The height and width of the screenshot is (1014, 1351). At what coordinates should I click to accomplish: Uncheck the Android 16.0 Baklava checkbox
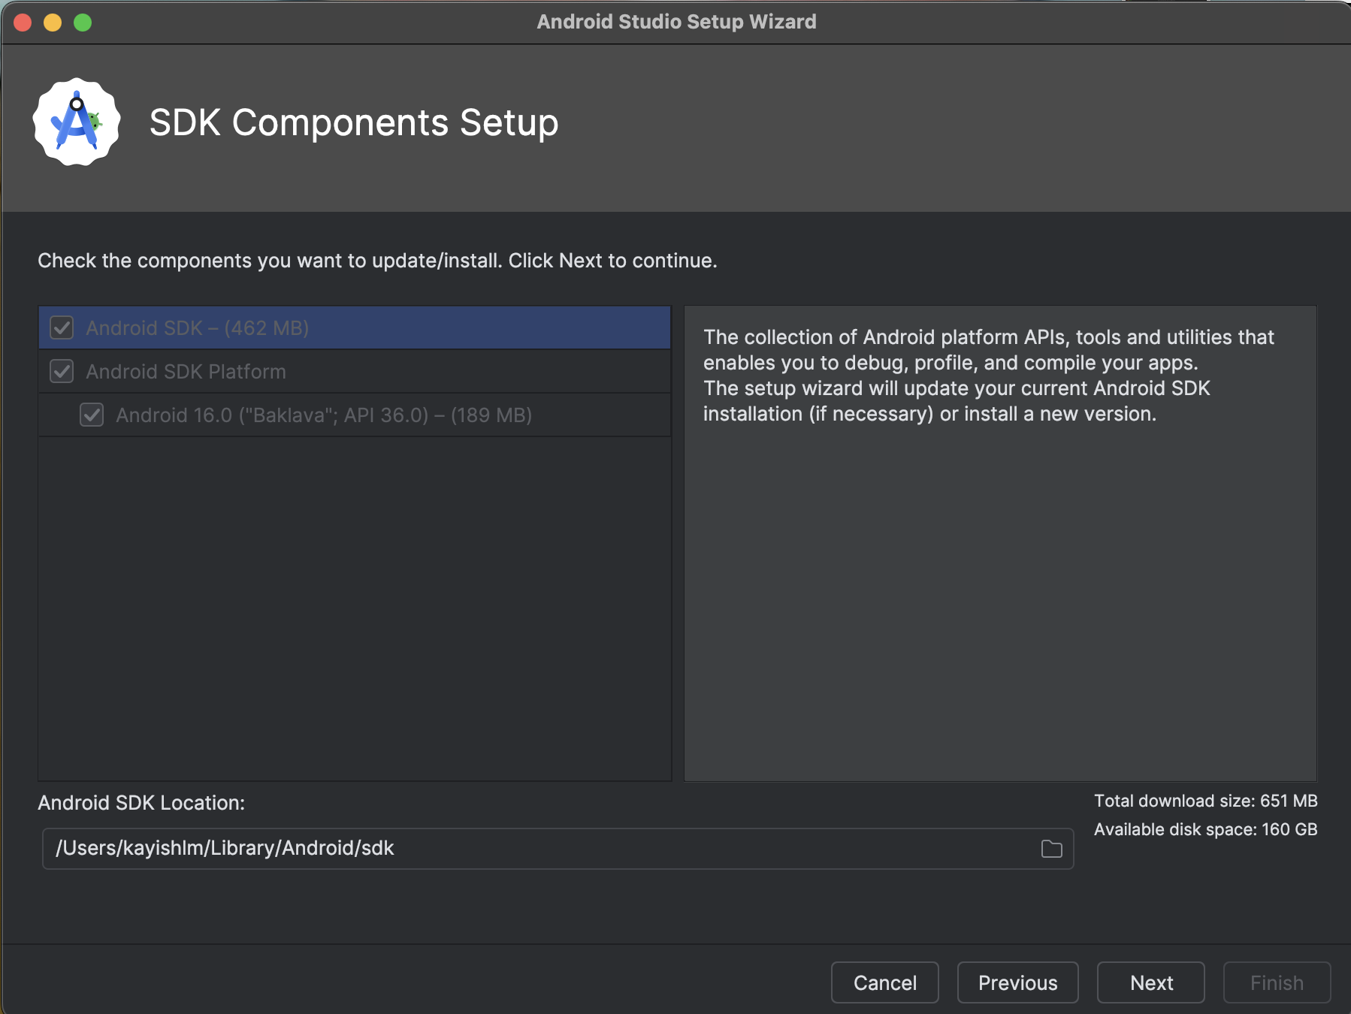[92, 415]
